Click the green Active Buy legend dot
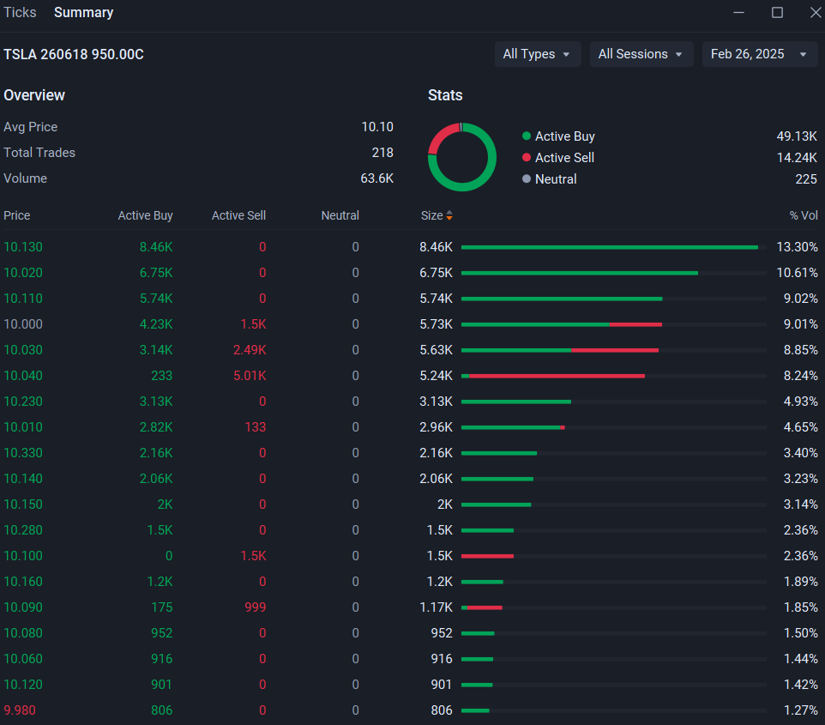 pyautogui.click(x=527, y=136)
